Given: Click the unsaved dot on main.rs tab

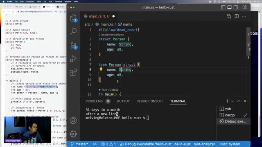Looking at the screenshot, I should pos(114,16).
